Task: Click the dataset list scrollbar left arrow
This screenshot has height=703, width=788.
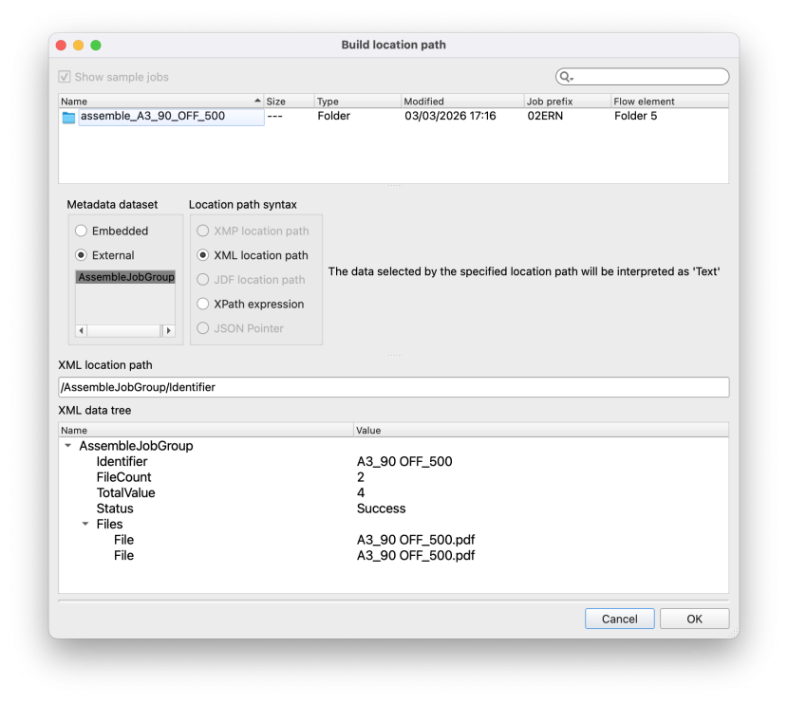Action: click(x=81, y=330)
